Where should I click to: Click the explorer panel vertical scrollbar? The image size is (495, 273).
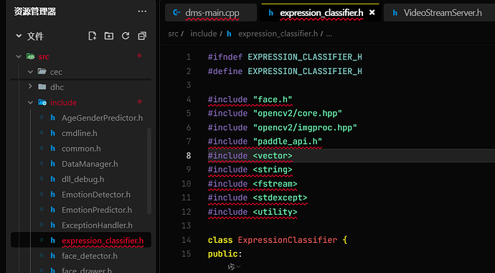149,171
